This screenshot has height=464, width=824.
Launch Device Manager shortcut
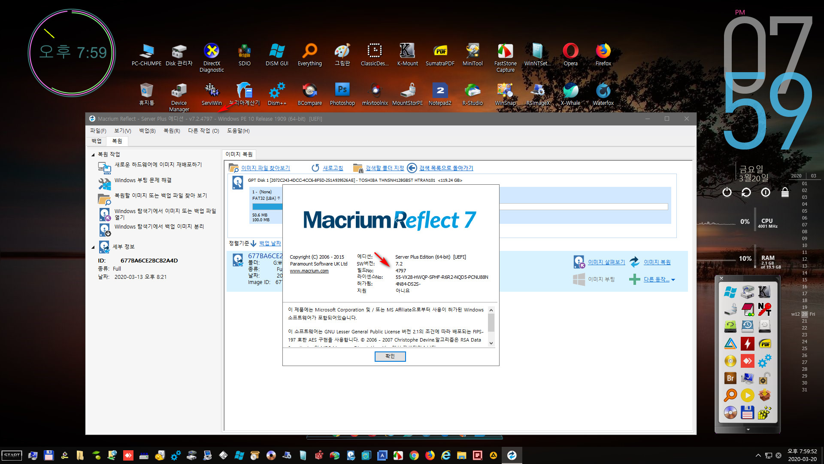pyautogui.click(x=179, y=98)
